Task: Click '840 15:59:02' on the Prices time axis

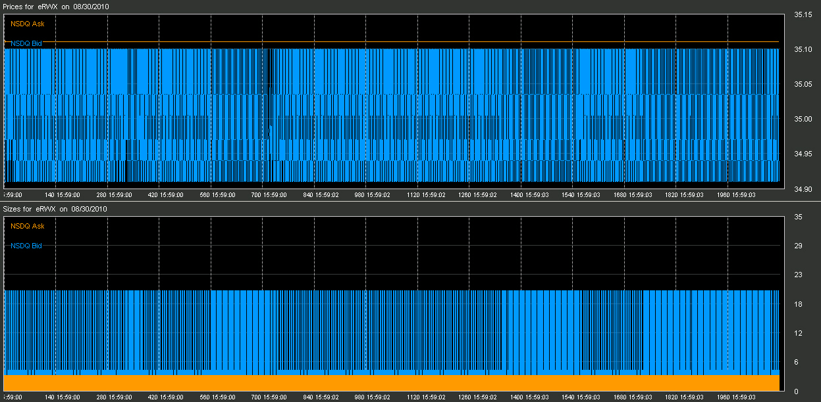Action: click(x=320, y=195)
